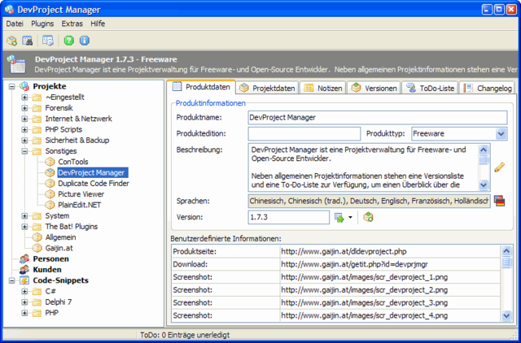
Task: Click custom info list scroll up arrow
Action: click(506, 251)
